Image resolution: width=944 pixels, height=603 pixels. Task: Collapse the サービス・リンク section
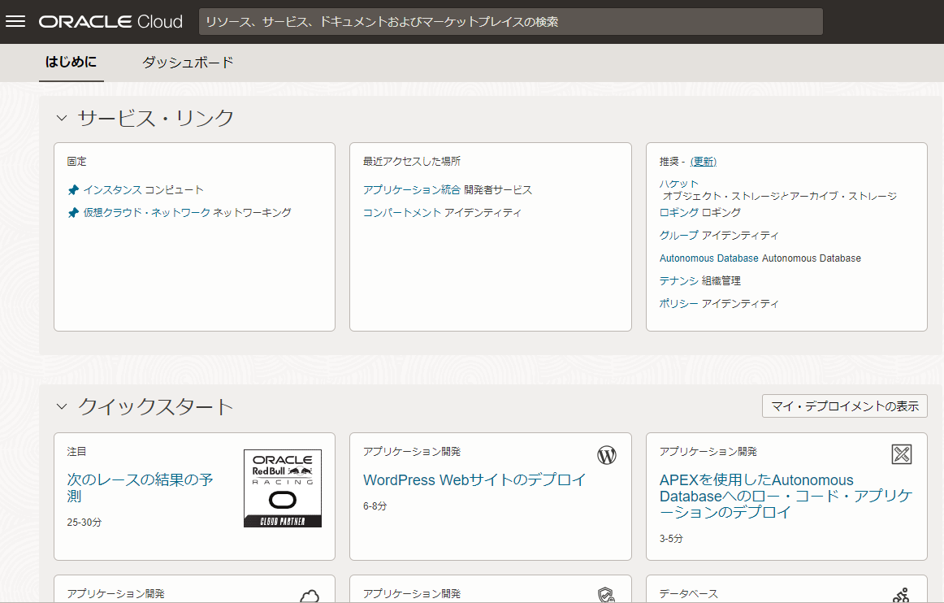click(x=62, y=119)
